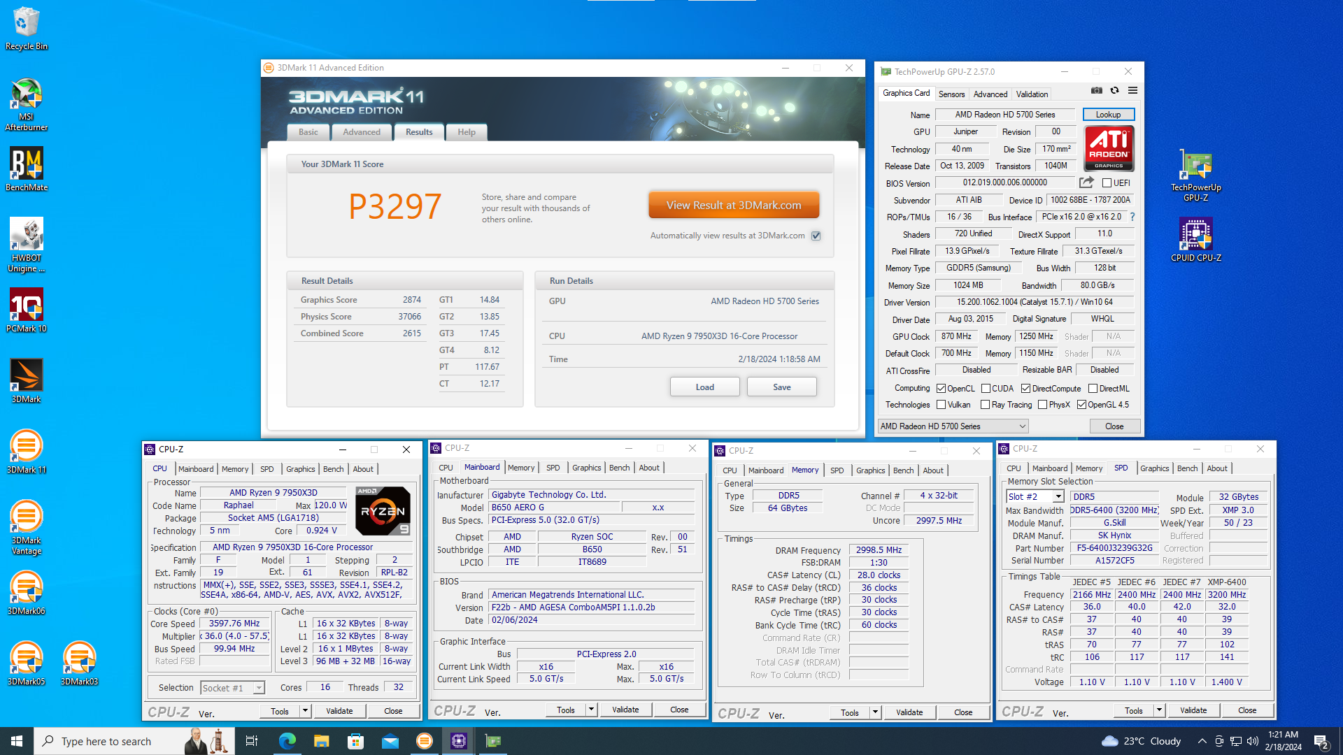Open the Slot #2 memory slot dropdown
The height and width of the screenshot is (755, 1343).
1035,496
